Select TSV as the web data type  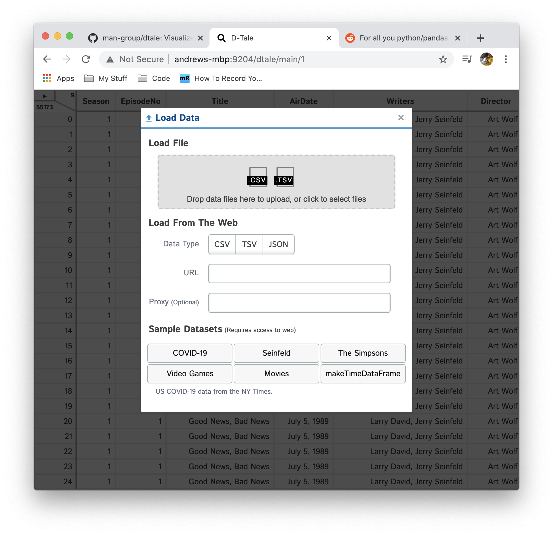249,244
